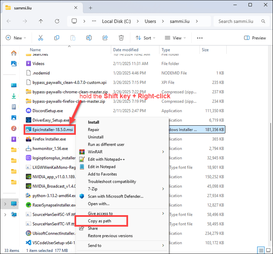The width and height of the screenshot is (273, 254).
Task: Expand Network tree node in sidebar
Action: [x=5, y=214]
